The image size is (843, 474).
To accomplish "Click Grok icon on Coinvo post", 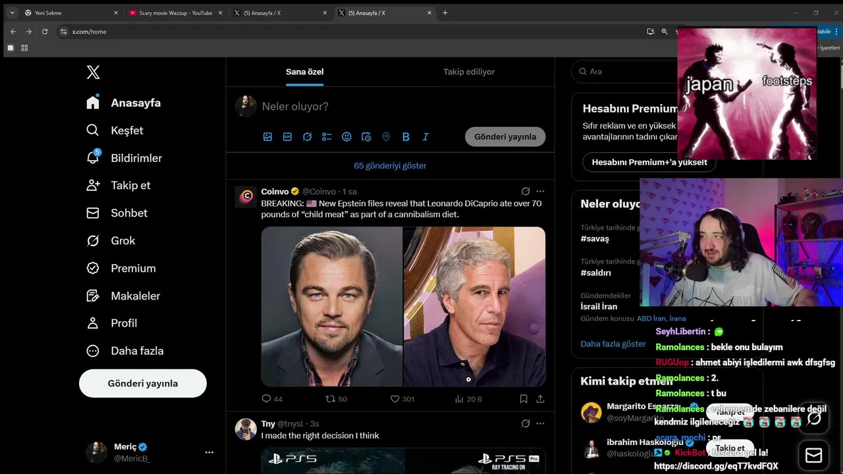I will point(526,192).
